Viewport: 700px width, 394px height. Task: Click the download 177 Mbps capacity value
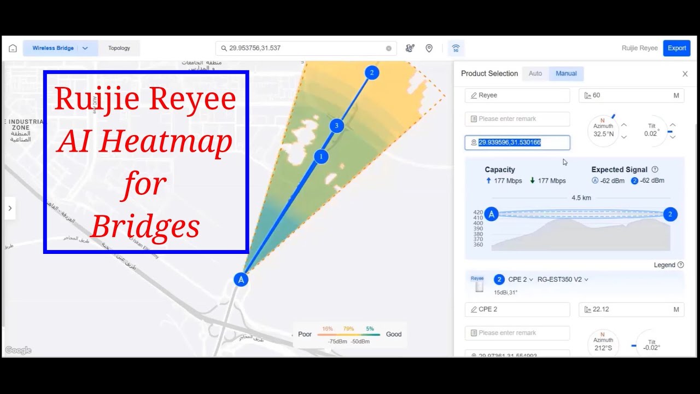click(547, 181)
